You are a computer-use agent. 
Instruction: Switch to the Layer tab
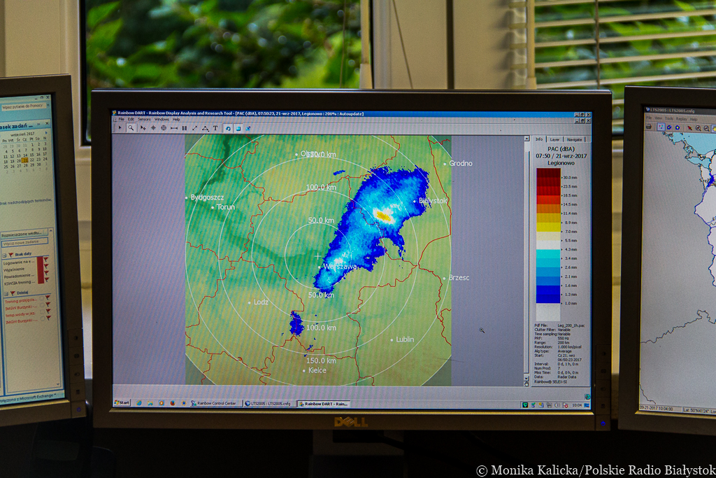(554, 139)
